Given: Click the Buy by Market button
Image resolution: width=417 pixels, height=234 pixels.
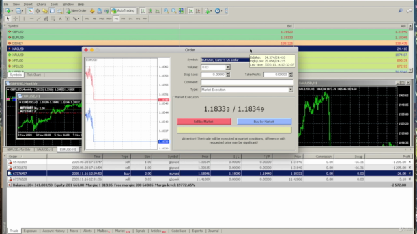Looking at the screenshot, I should coord(264,122).
